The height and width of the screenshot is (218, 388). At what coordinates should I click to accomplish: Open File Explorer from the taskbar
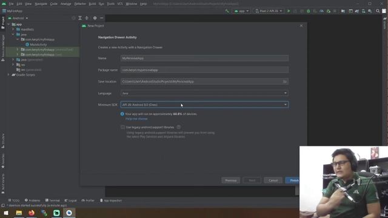coord(19,213)
